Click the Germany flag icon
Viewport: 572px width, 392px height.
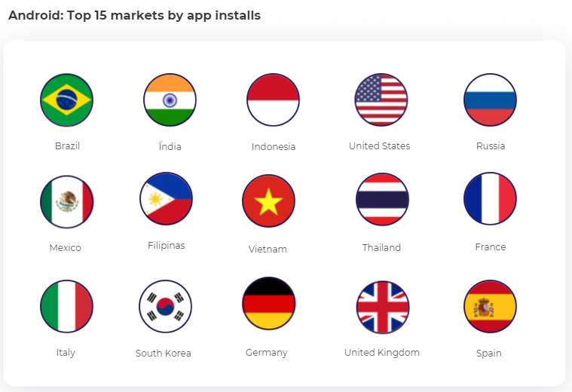pyautogui.click(x=268, y=303)
